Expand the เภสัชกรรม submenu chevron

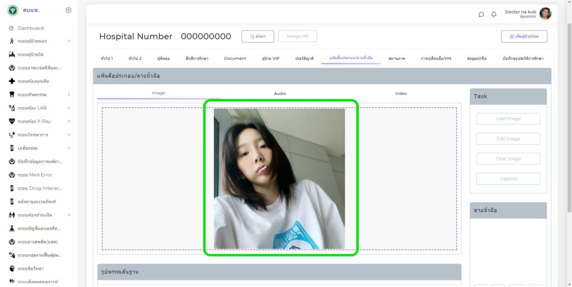click(69, 148)
